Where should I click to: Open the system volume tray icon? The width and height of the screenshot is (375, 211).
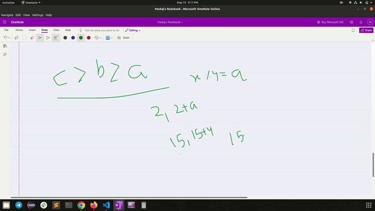point(361,2)
